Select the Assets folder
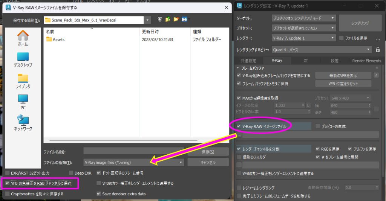This screenshot has width=386, height=201. point(55,39)
